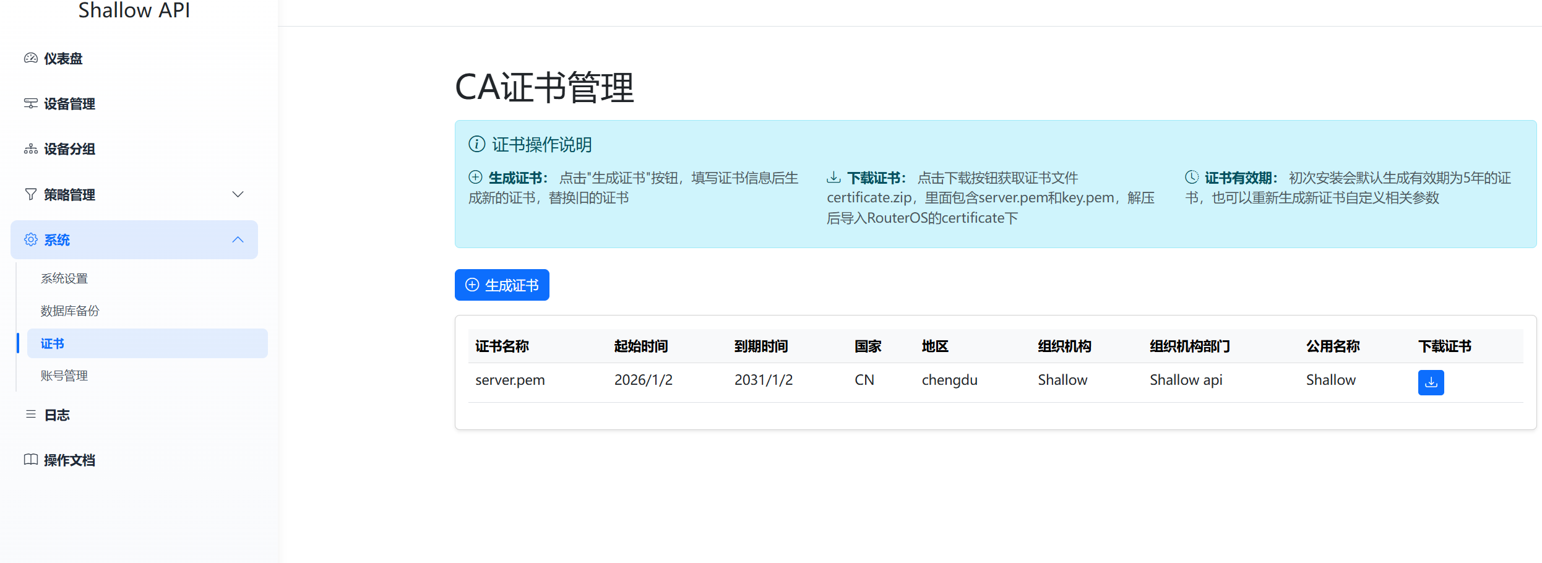The height and width of the screenshot is (563, 1542).
Task: Go to 账号管理 page
Action: (64, 376)
